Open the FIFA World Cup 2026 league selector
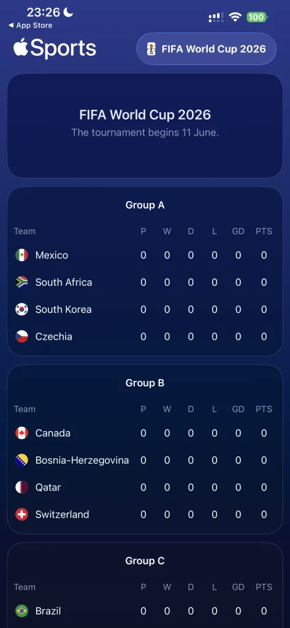Image resolution: width=290 pixels, height=628 pixels. (206, 49)
